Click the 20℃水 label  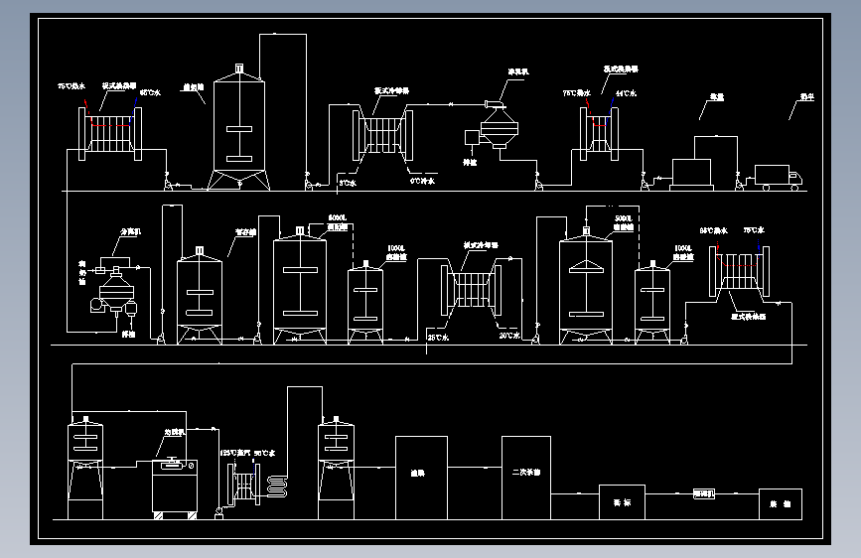(509, 335)
